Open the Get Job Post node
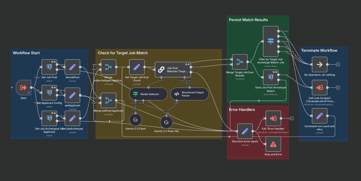Viewport: 361px width, 181px height. pos(49,67)
